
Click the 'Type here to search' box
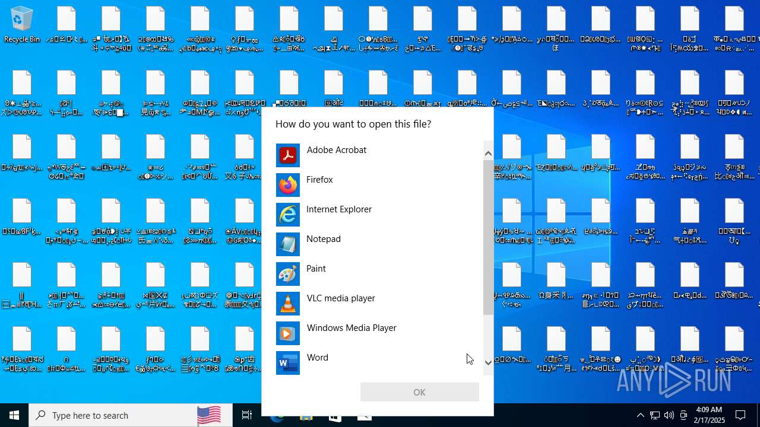[x=131, y=415]
